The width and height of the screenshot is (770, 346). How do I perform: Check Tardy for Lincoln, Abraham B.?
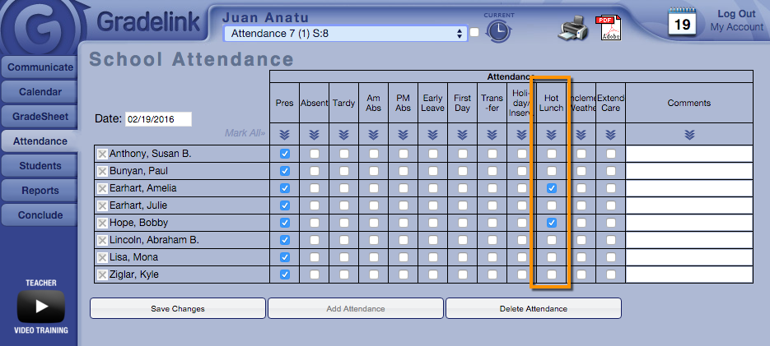click(343, 240)
